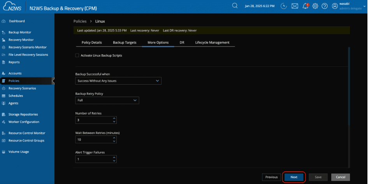369x184 pixels.
Task: Click the Recovery Scenario Monitor icon
Action: [x=3, y=47]
